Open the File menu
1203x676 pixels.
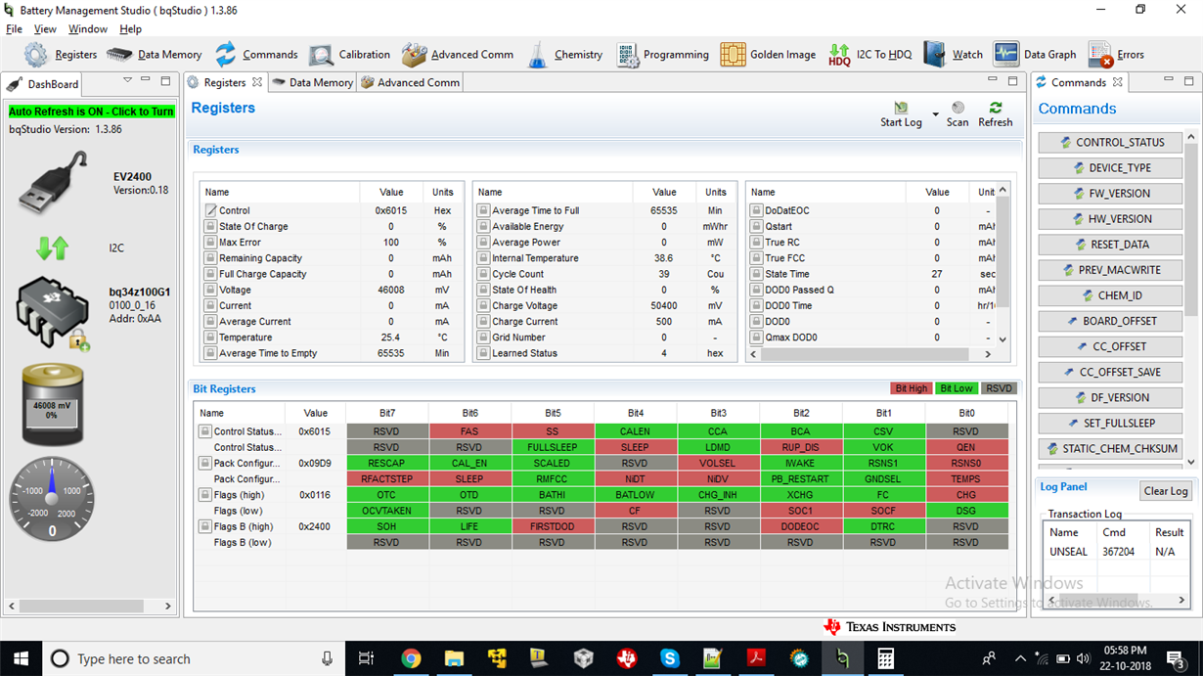[x=14, y=29]
